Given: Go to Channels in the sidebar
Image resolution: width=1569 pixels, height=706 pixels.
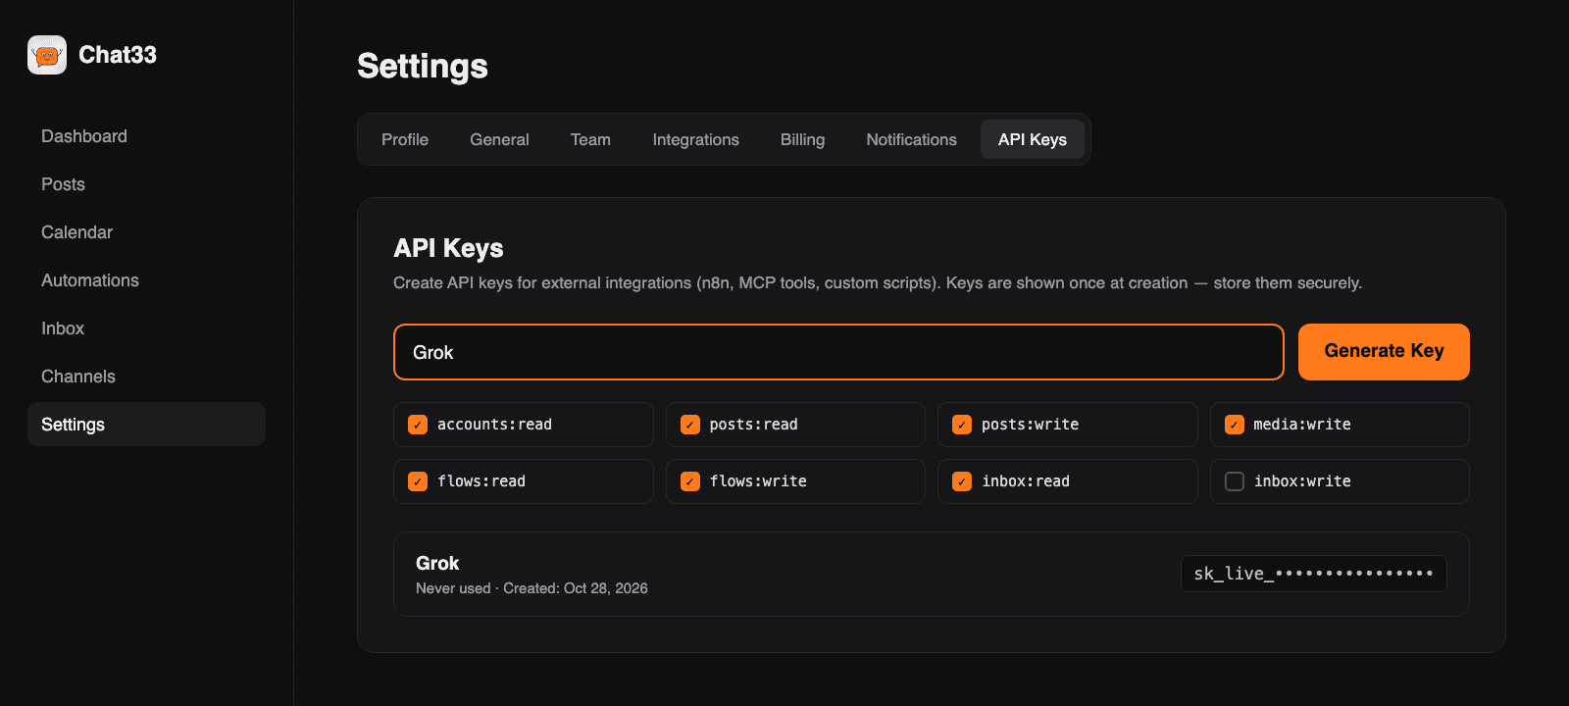Looking at the screenshot, I should click(147, 377).
